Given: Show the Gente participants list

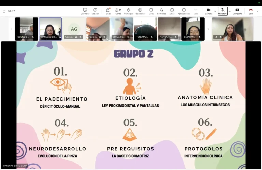Looking at the screenshot, I should 118,11.
